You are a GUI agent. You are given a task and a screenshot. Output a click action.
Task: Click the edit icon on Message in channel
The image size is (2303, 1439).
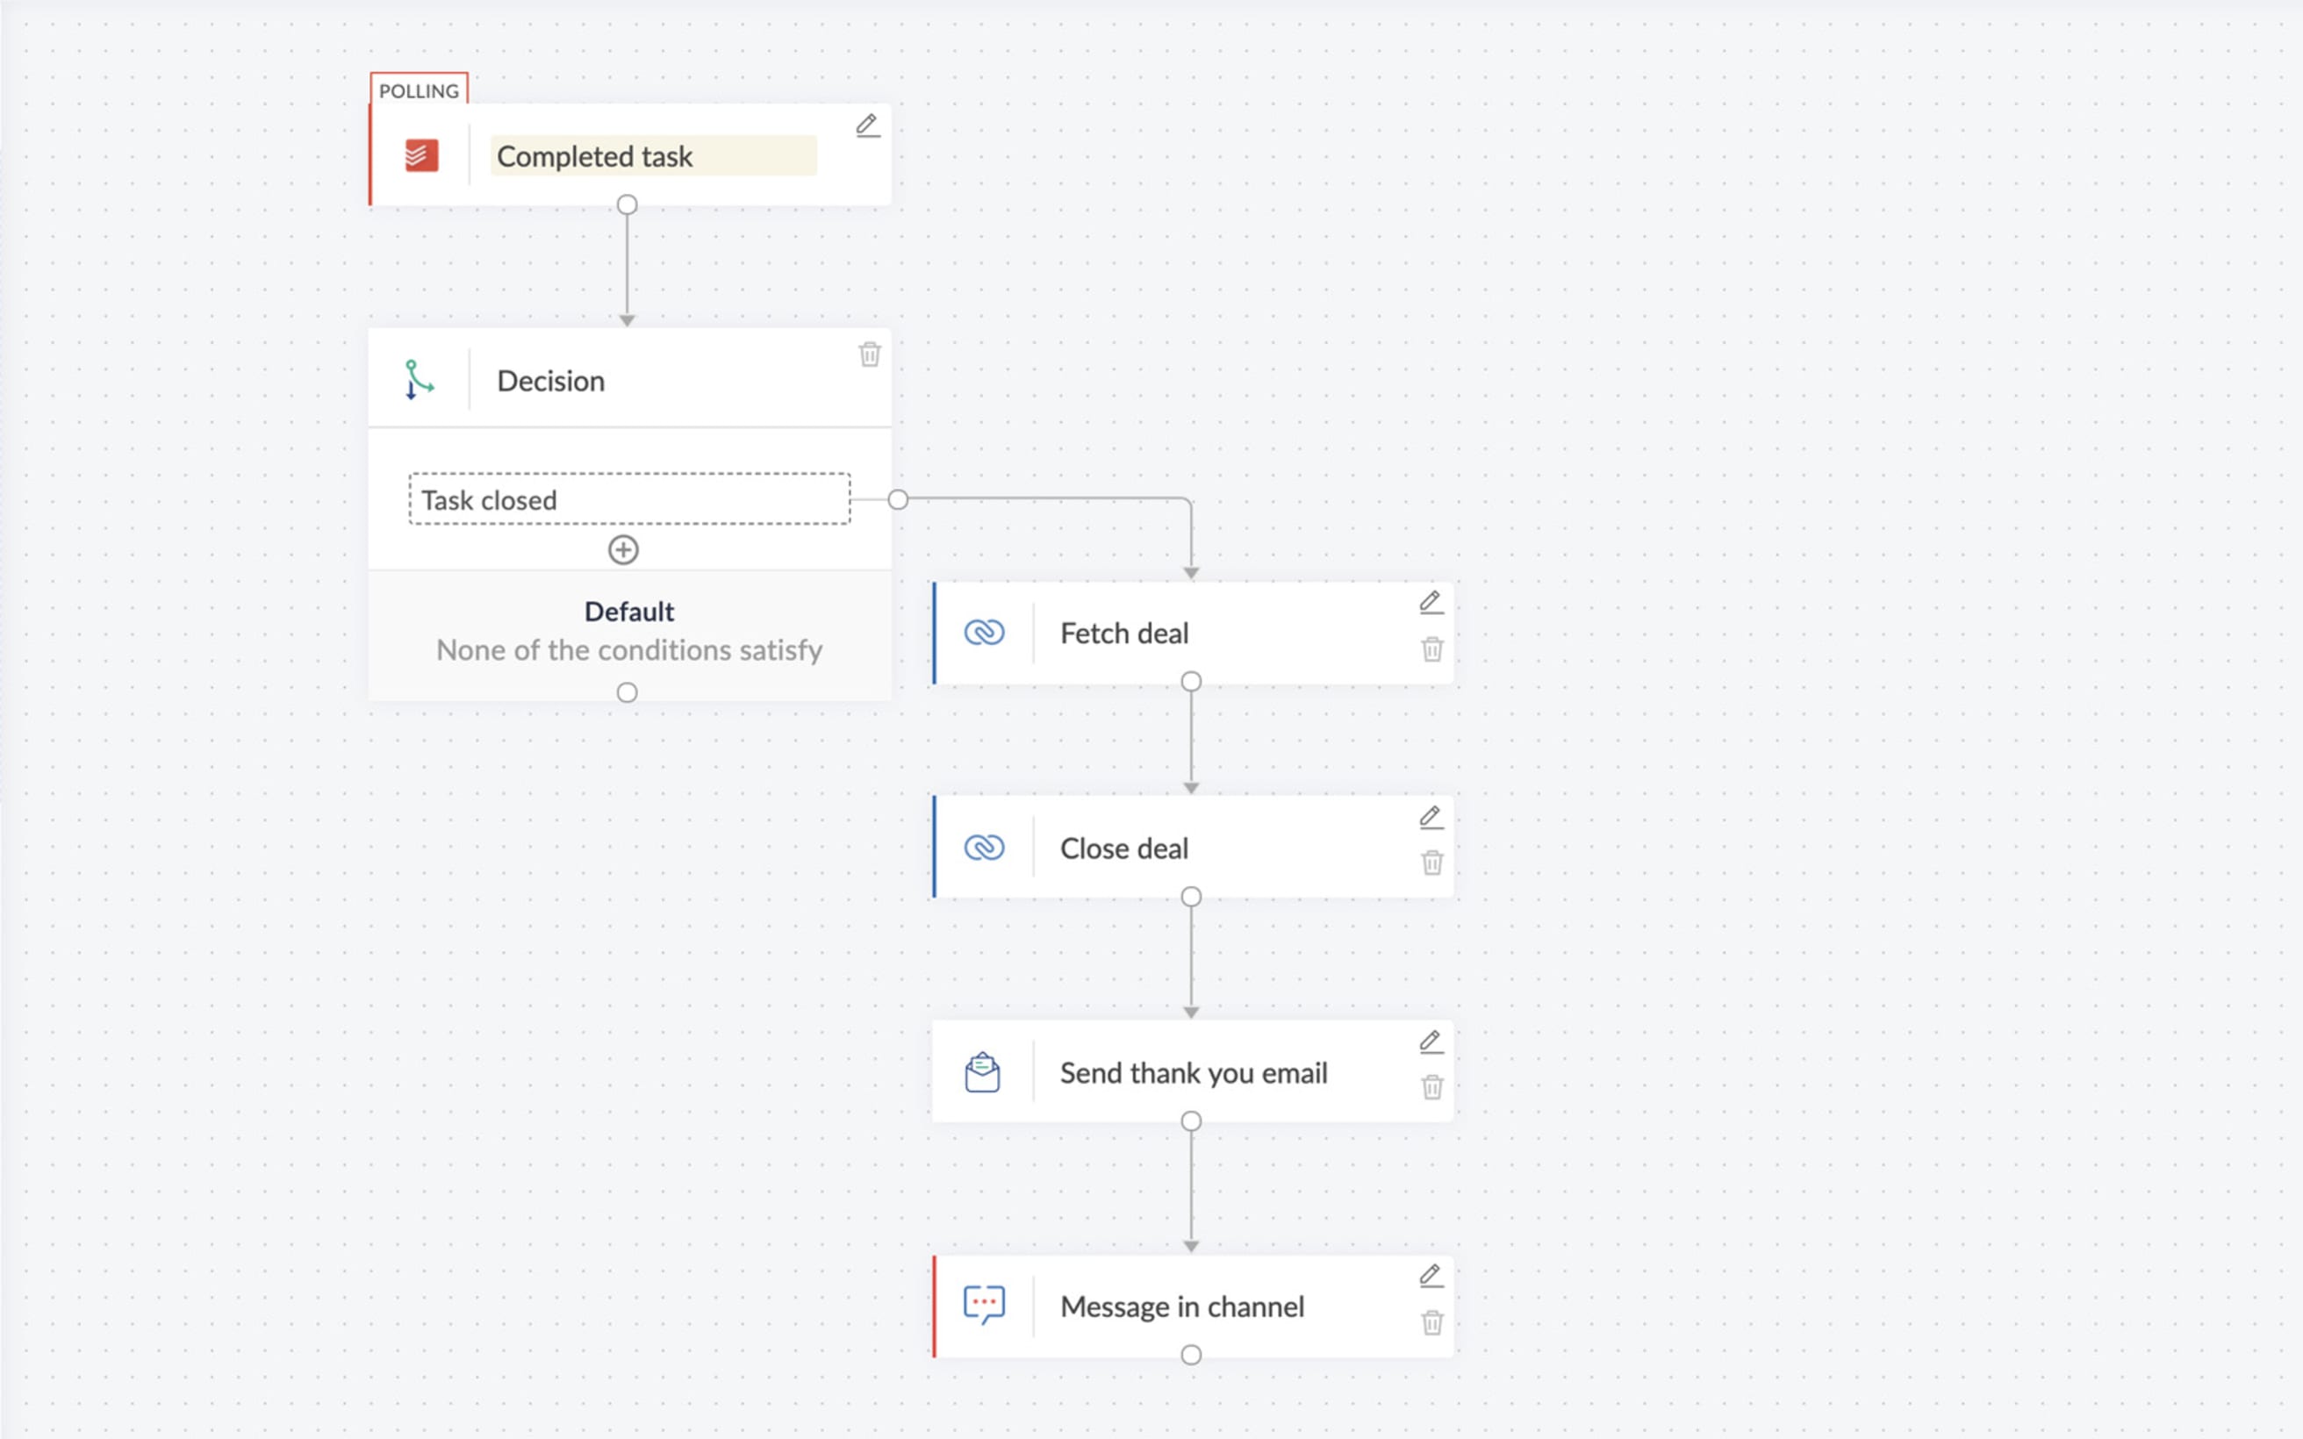click(1431, 1277)
